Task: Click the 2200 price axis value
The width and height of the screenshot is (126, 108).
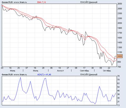Action: pyautogui.click(x=120, y=18)
